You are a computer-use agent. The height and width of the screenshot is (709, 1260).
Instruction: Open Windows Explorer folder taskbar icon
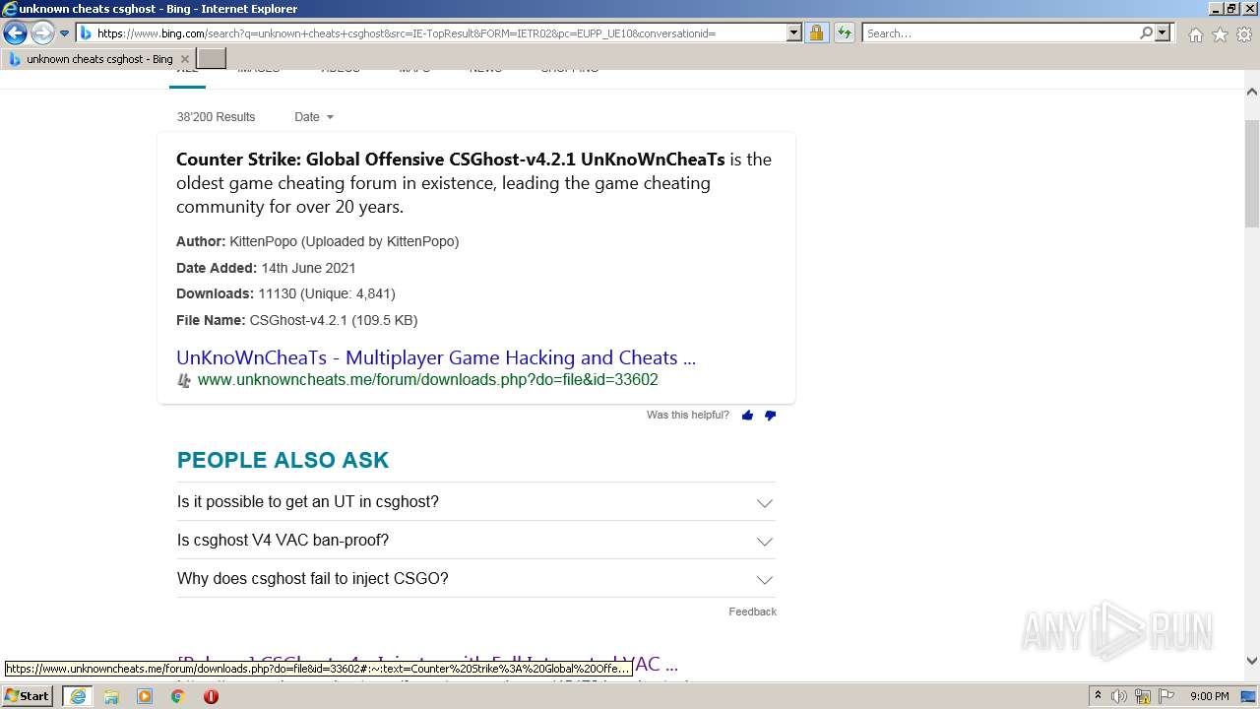pos(111,696)
